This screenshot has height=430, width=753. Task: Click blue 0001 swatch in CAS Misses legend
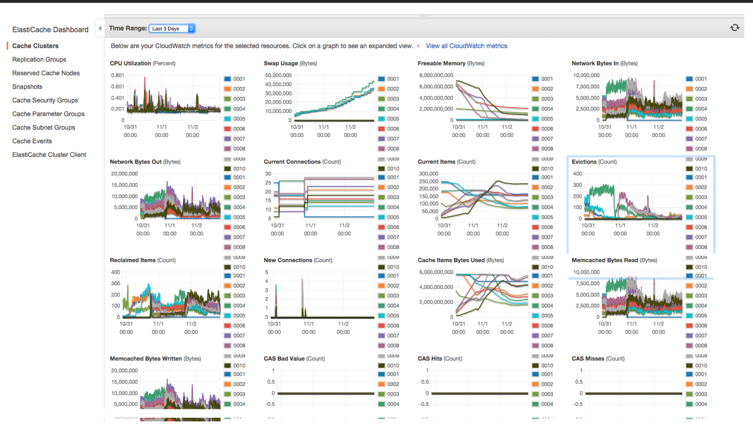click(x=689, y=374)
